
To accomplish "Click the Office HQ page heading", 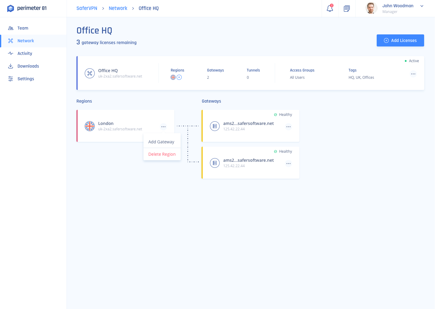I will pyautogui.click(x=94, y=30).
